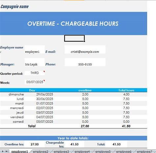Select the vendredi day cell
Viewport: 156px width, 153px height.
coord(17,117)
